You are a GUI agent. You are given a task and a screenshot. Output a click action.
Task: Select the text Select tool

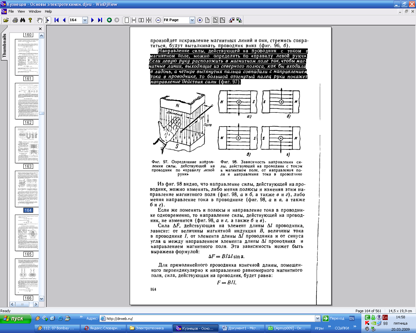tap(47, 20)
